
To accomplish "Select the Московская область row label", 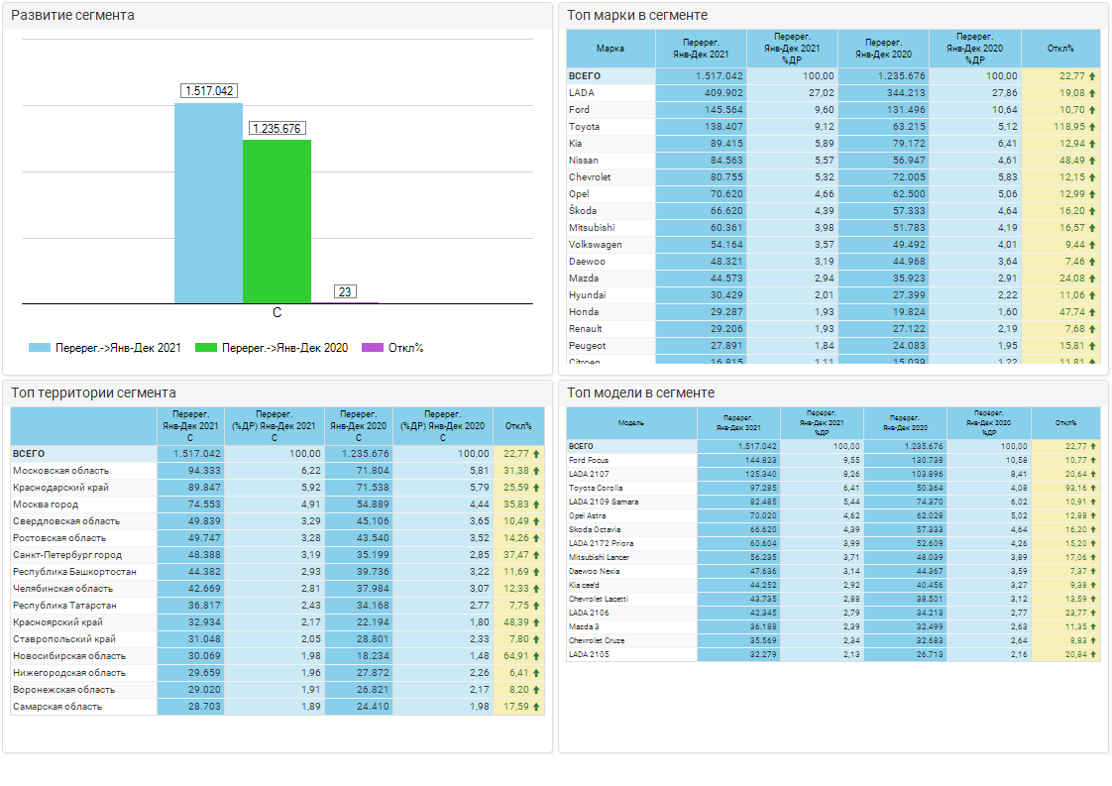I will (61, 471).
